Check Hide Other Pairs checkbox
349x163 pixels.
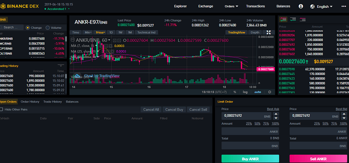[1, 109]
